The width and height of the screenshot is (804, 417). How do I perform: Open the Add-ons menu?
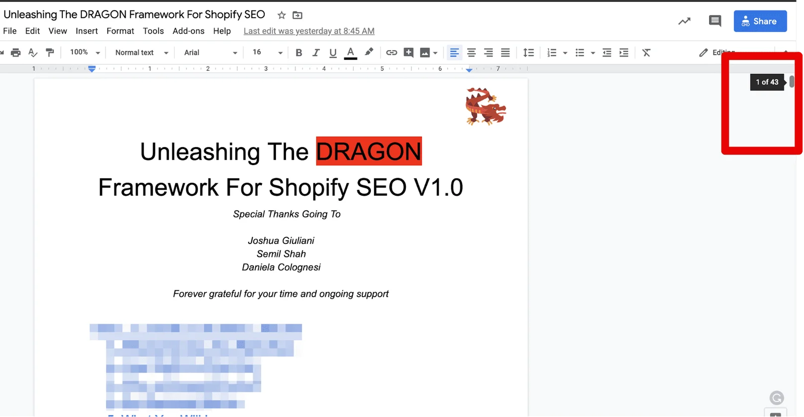tap(188, 31)
